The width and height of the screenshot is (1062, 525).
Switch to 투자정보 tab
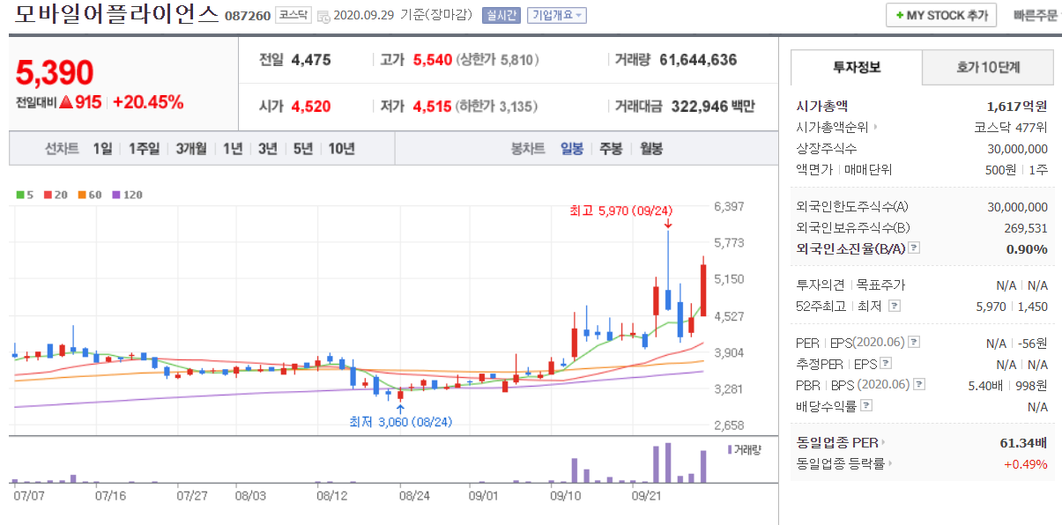857,68
